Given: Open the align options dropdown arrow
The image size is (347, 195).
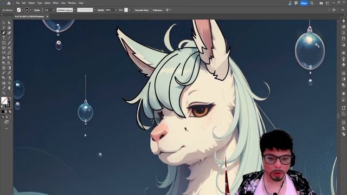Looking at the screenshot, I should point(171,10).
